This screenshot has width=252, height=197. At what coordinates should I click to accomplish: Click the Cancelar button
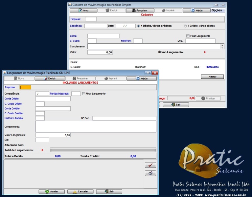[80, 191]
